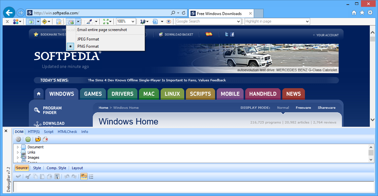Select the Layout sub-tab
378x196 pixels.
[x=77, y=168]
